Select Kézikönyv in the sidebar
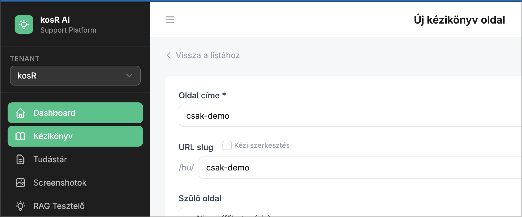Screen dimensions: 522x217 (53, 136)
